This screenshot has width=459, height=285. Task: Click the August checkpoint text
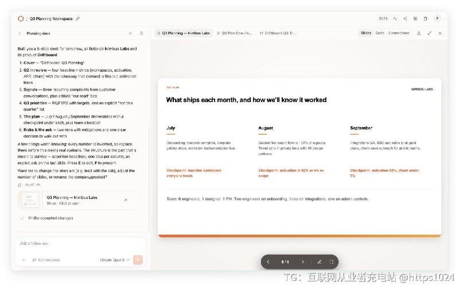point(291,173)
